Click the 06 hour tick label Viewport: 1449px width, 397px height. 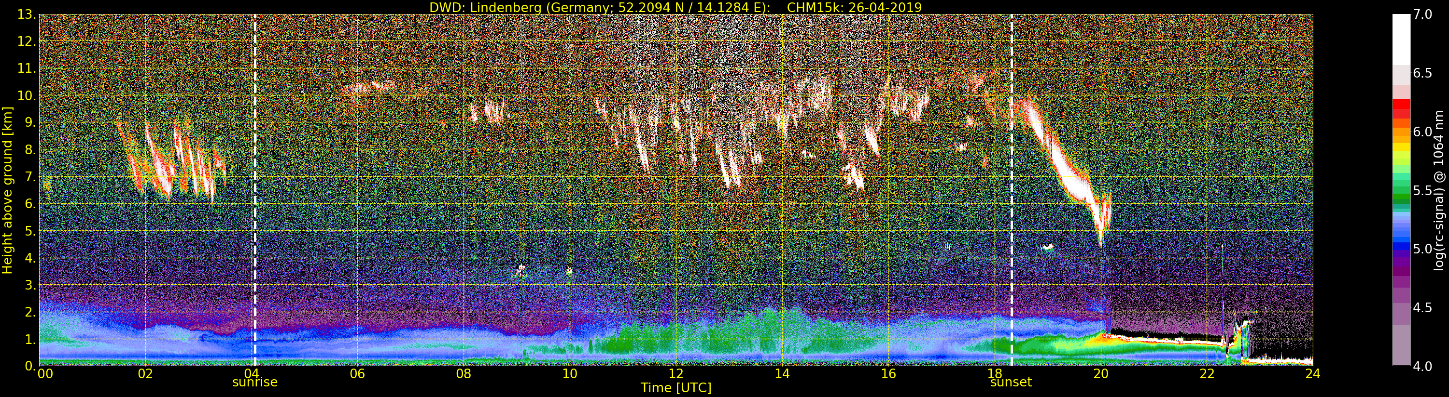pyautogui.click(x=357, y=374)
